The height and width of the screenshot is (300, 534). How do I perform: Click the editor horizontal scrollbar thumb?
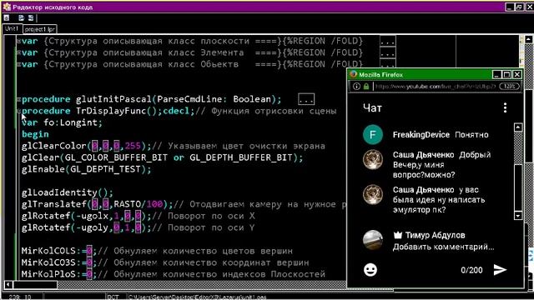[35, 284]
